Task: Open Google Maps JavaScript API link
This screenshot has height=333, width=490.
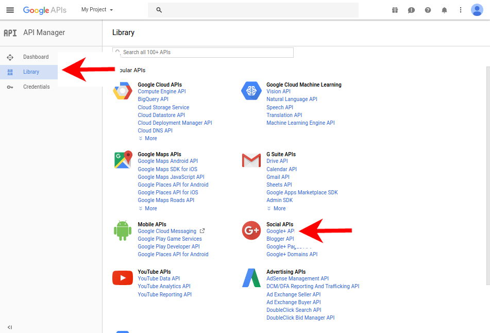Action: 171,177
